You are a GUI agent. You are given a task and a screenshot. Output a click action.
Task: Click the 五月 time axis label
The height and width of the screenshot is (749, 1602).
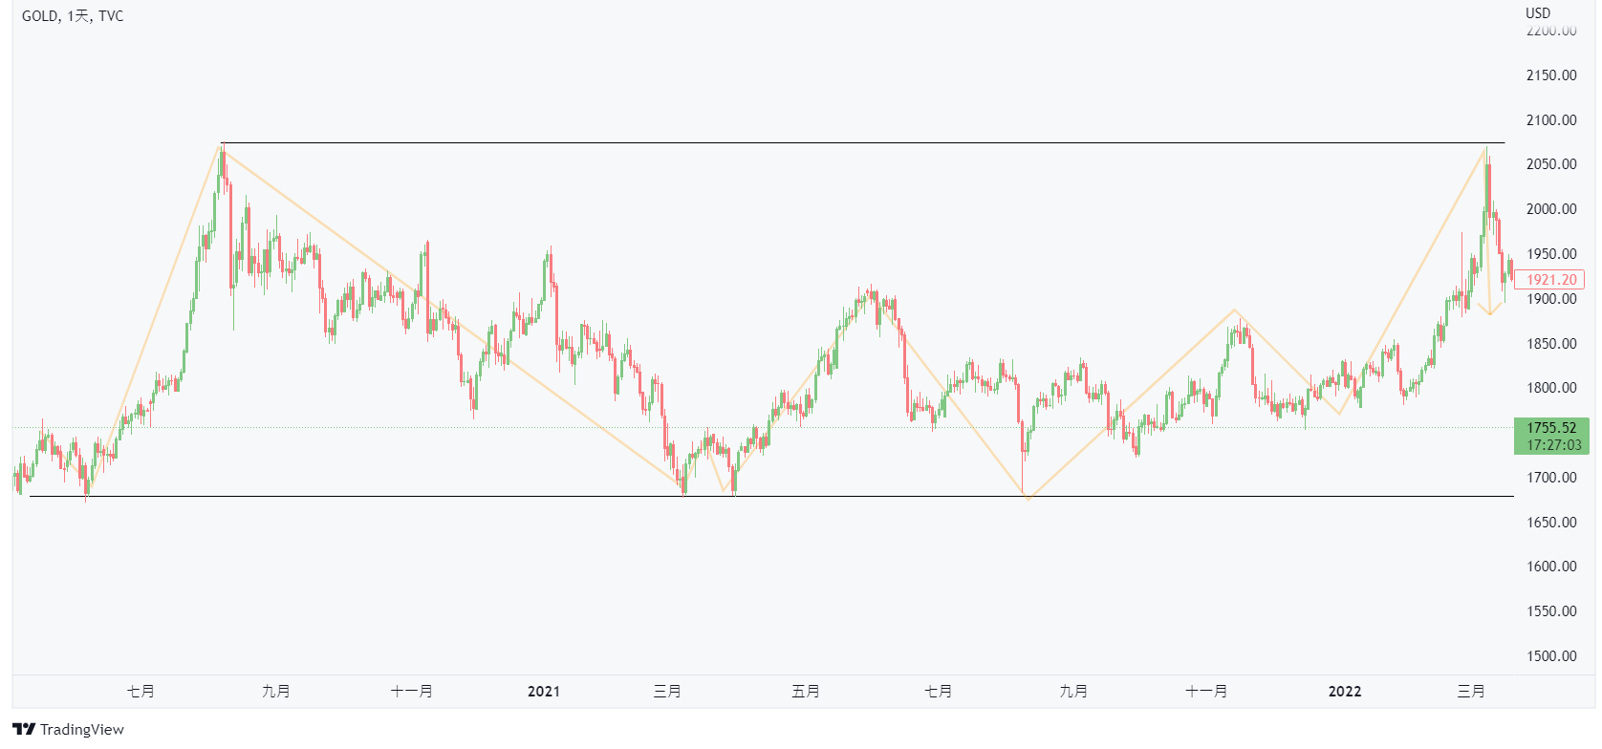[806, 692]
